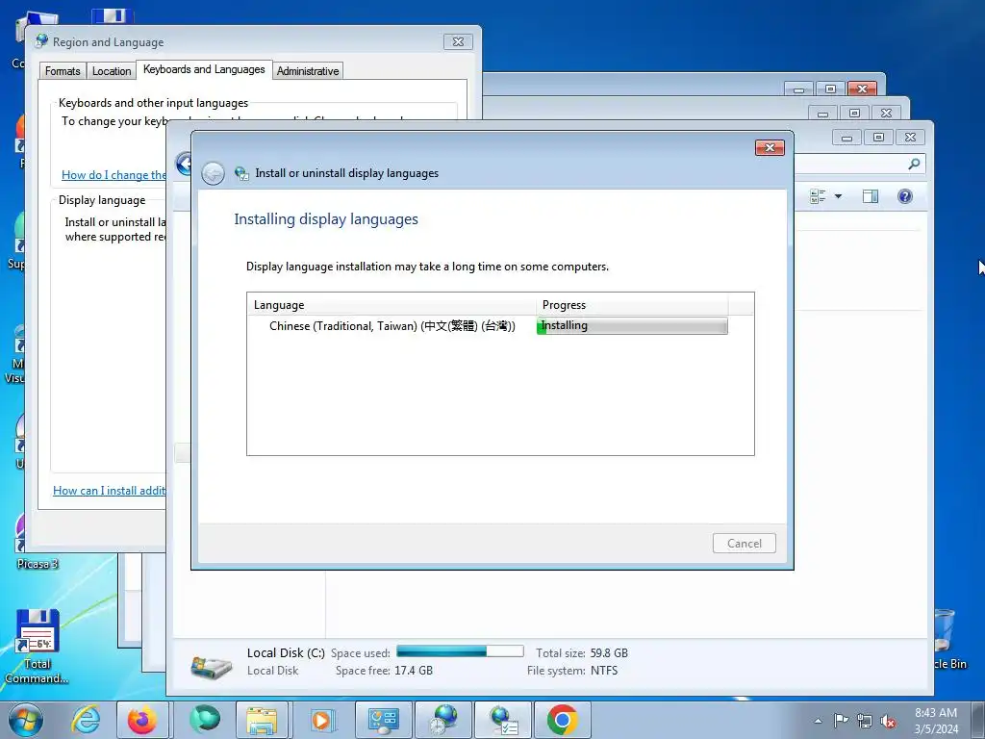Screen dimensions: 985x739
Task: Open the Recycle Bin on the desktop
Action: [946, 640]
